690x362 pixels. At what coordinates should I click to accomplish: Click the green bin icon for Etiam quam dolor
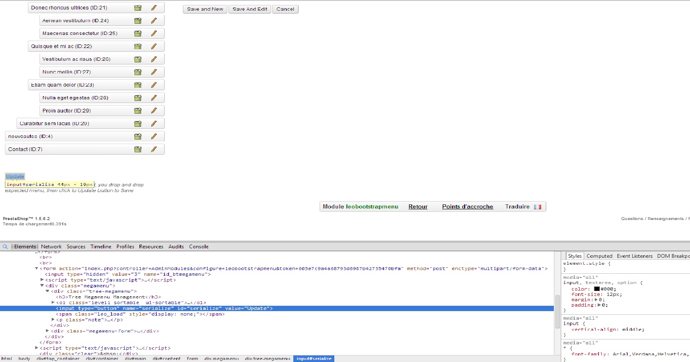click(138, 85)
